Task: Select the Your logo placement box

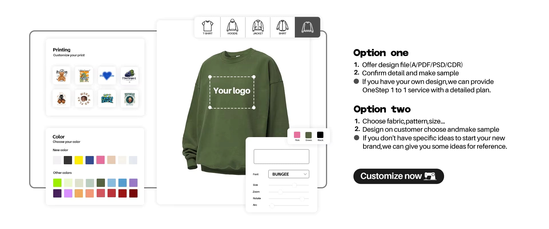Action: coord(232,92)
